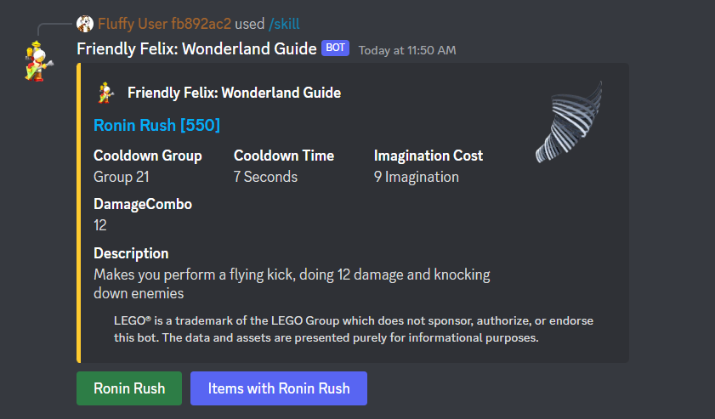715x419 pixels.
Task: Click the Today at 11:50 AM timestamp
Action: point(407,50)
